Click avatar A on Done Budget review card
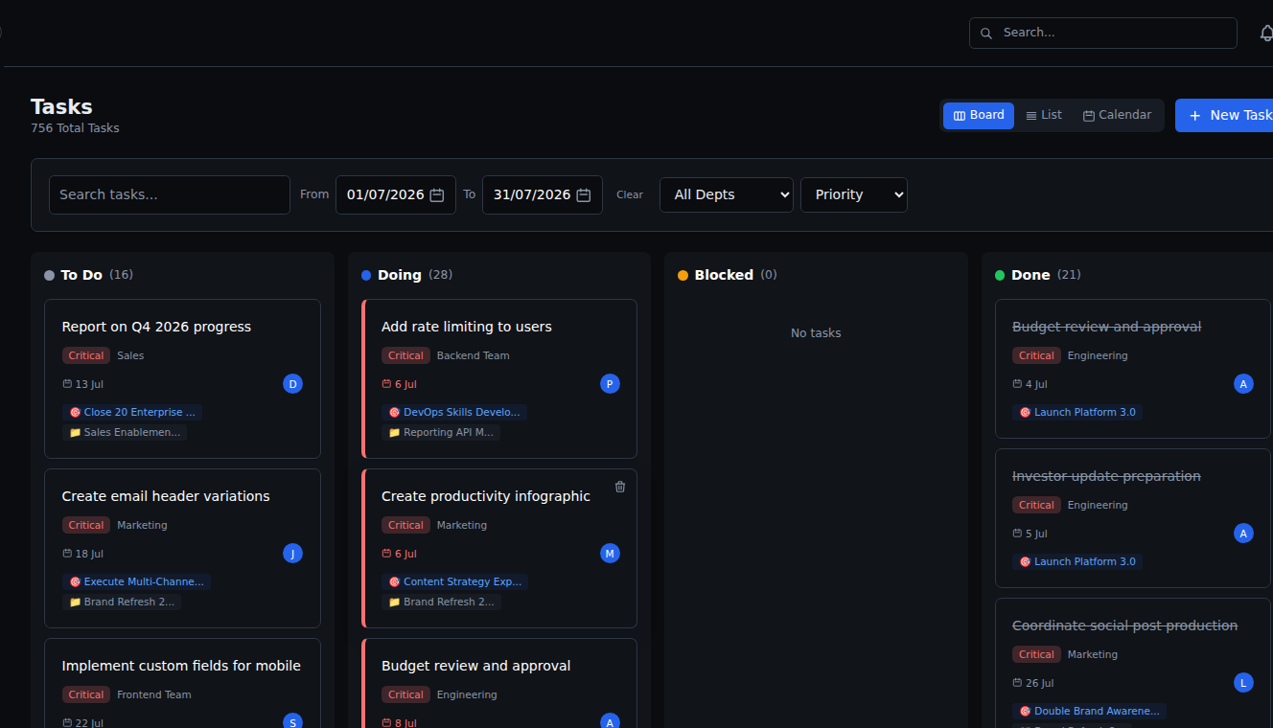1273x728 pixels. click(x=1244, y=384)
